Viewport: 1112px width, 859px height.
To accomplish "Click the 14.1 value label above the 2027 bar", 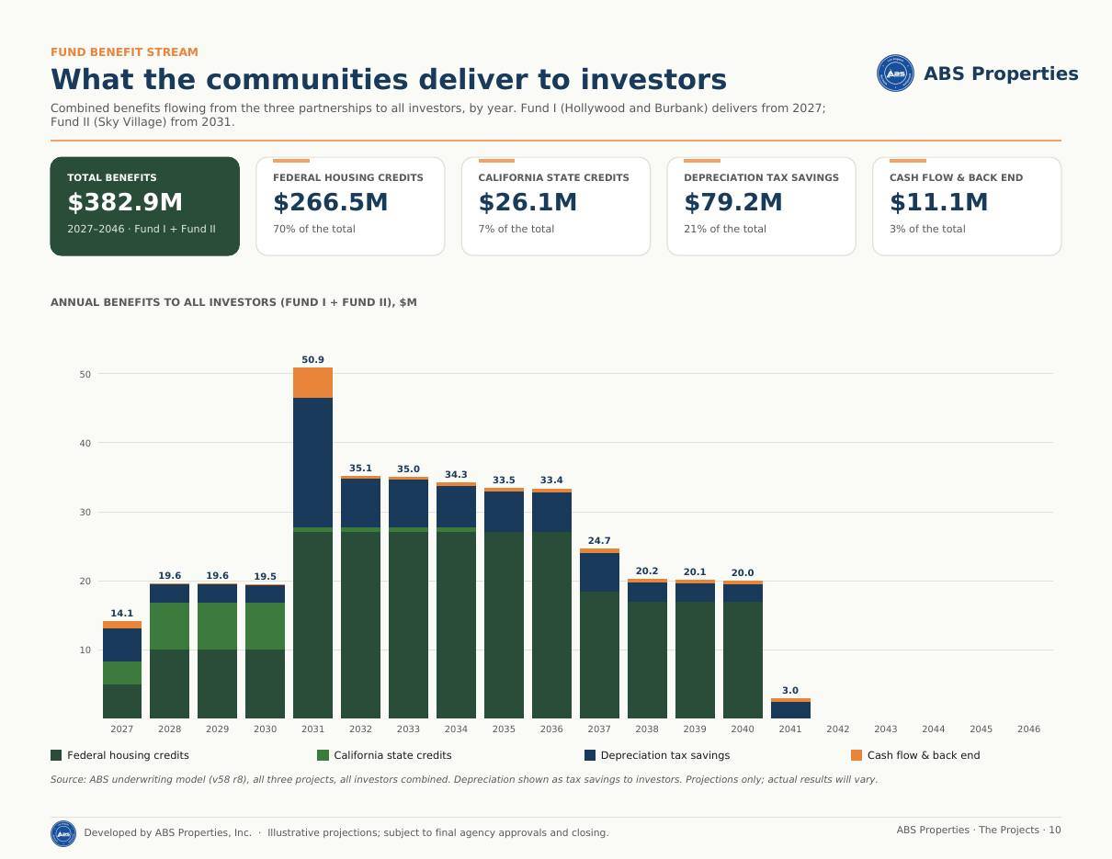I will [122, 614].
